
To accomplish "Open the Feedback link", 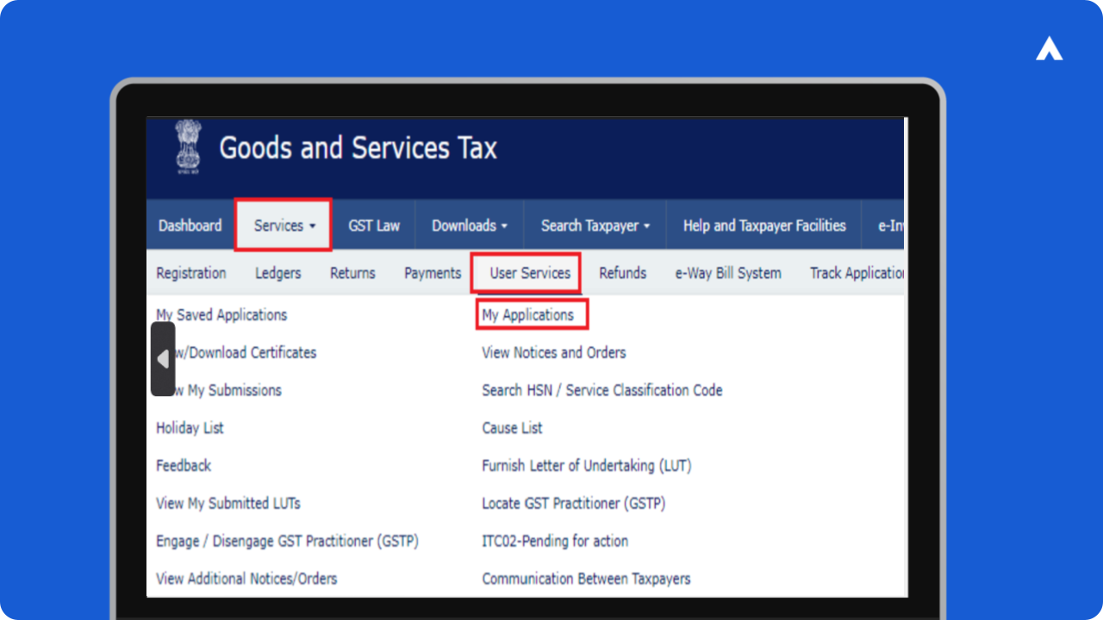I will [184, 466].
